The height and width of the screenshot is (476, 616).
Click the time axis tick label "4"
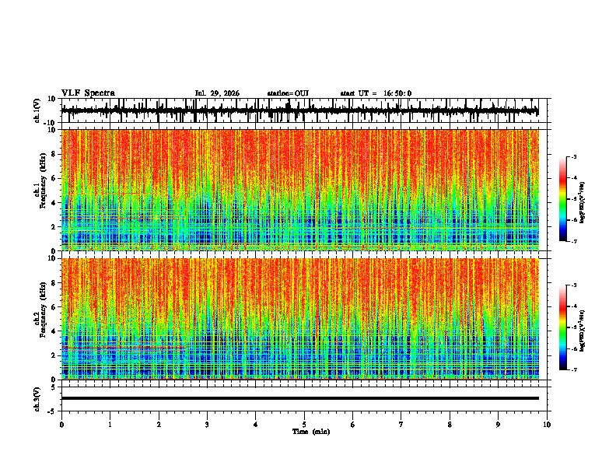(256, 425)
